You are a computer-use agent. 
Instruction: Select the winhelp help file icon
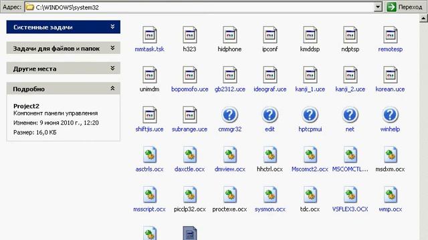[391, 115]
